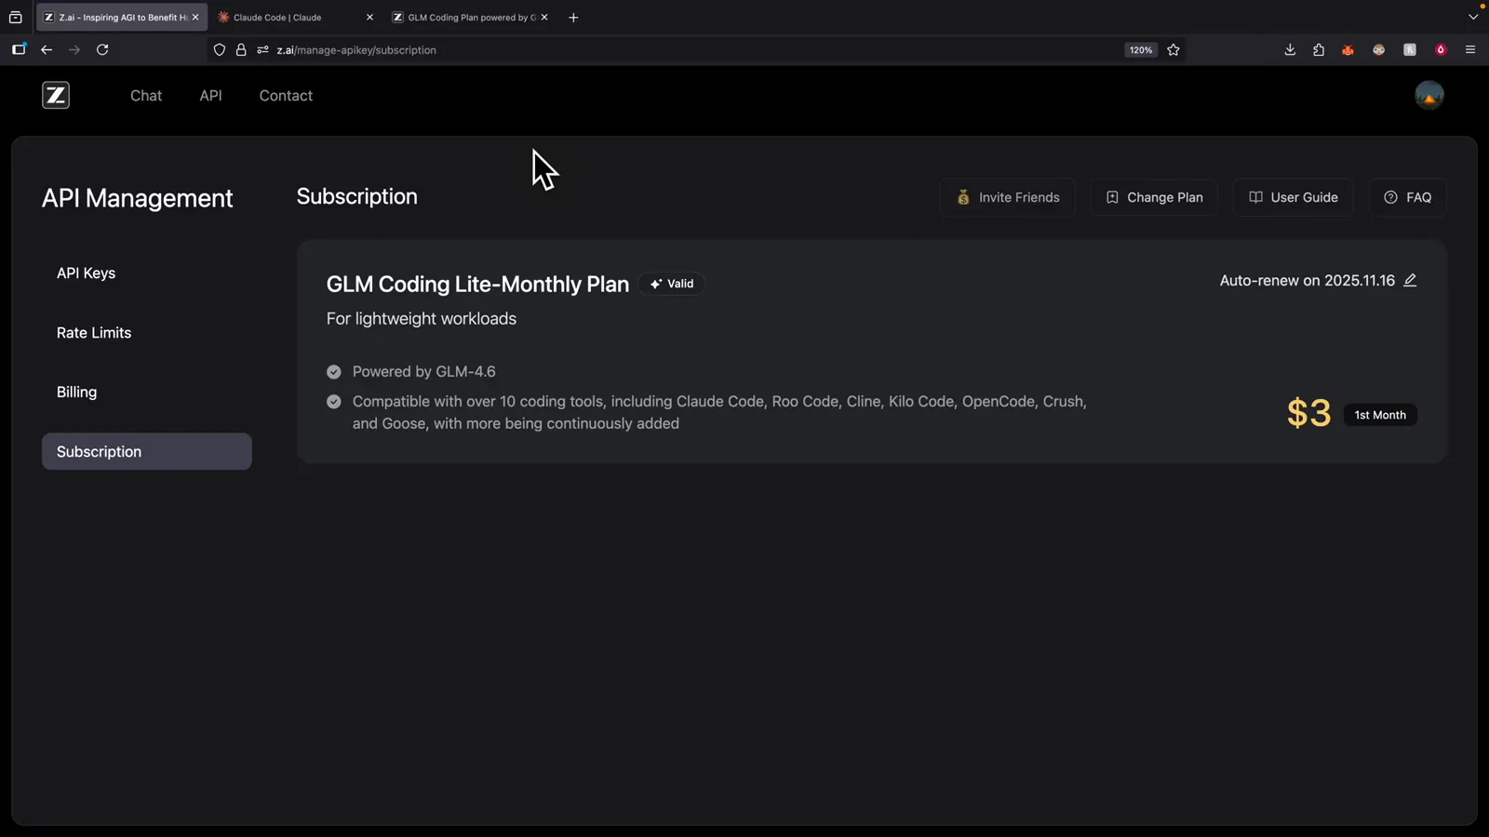Select Rate Limits in sidebar

click(147, 333)
